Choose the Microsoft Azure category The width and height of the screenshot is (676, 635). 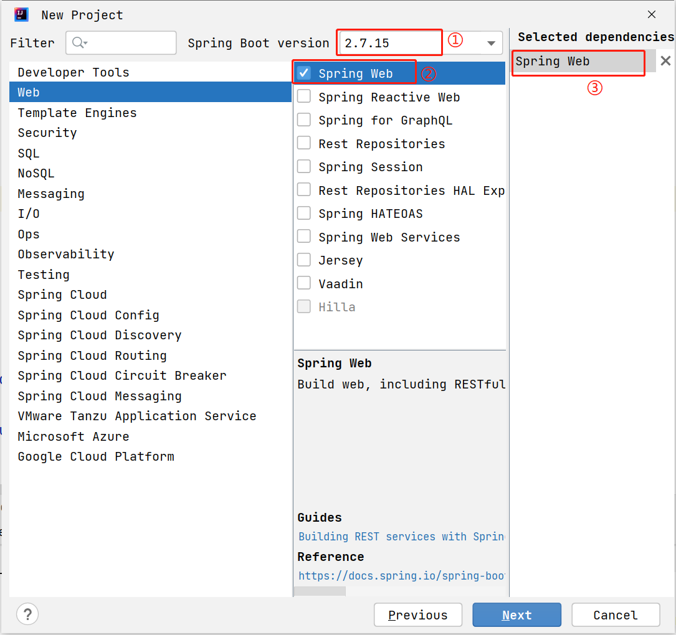[x=150, y=436]
